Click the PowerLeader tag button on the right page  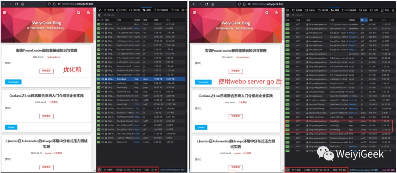(x=203, y=82)
